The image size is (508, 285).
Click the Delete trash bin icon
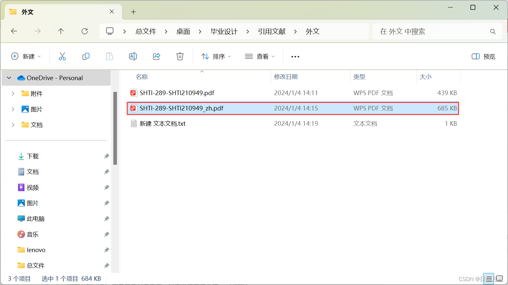click(180, 56)
